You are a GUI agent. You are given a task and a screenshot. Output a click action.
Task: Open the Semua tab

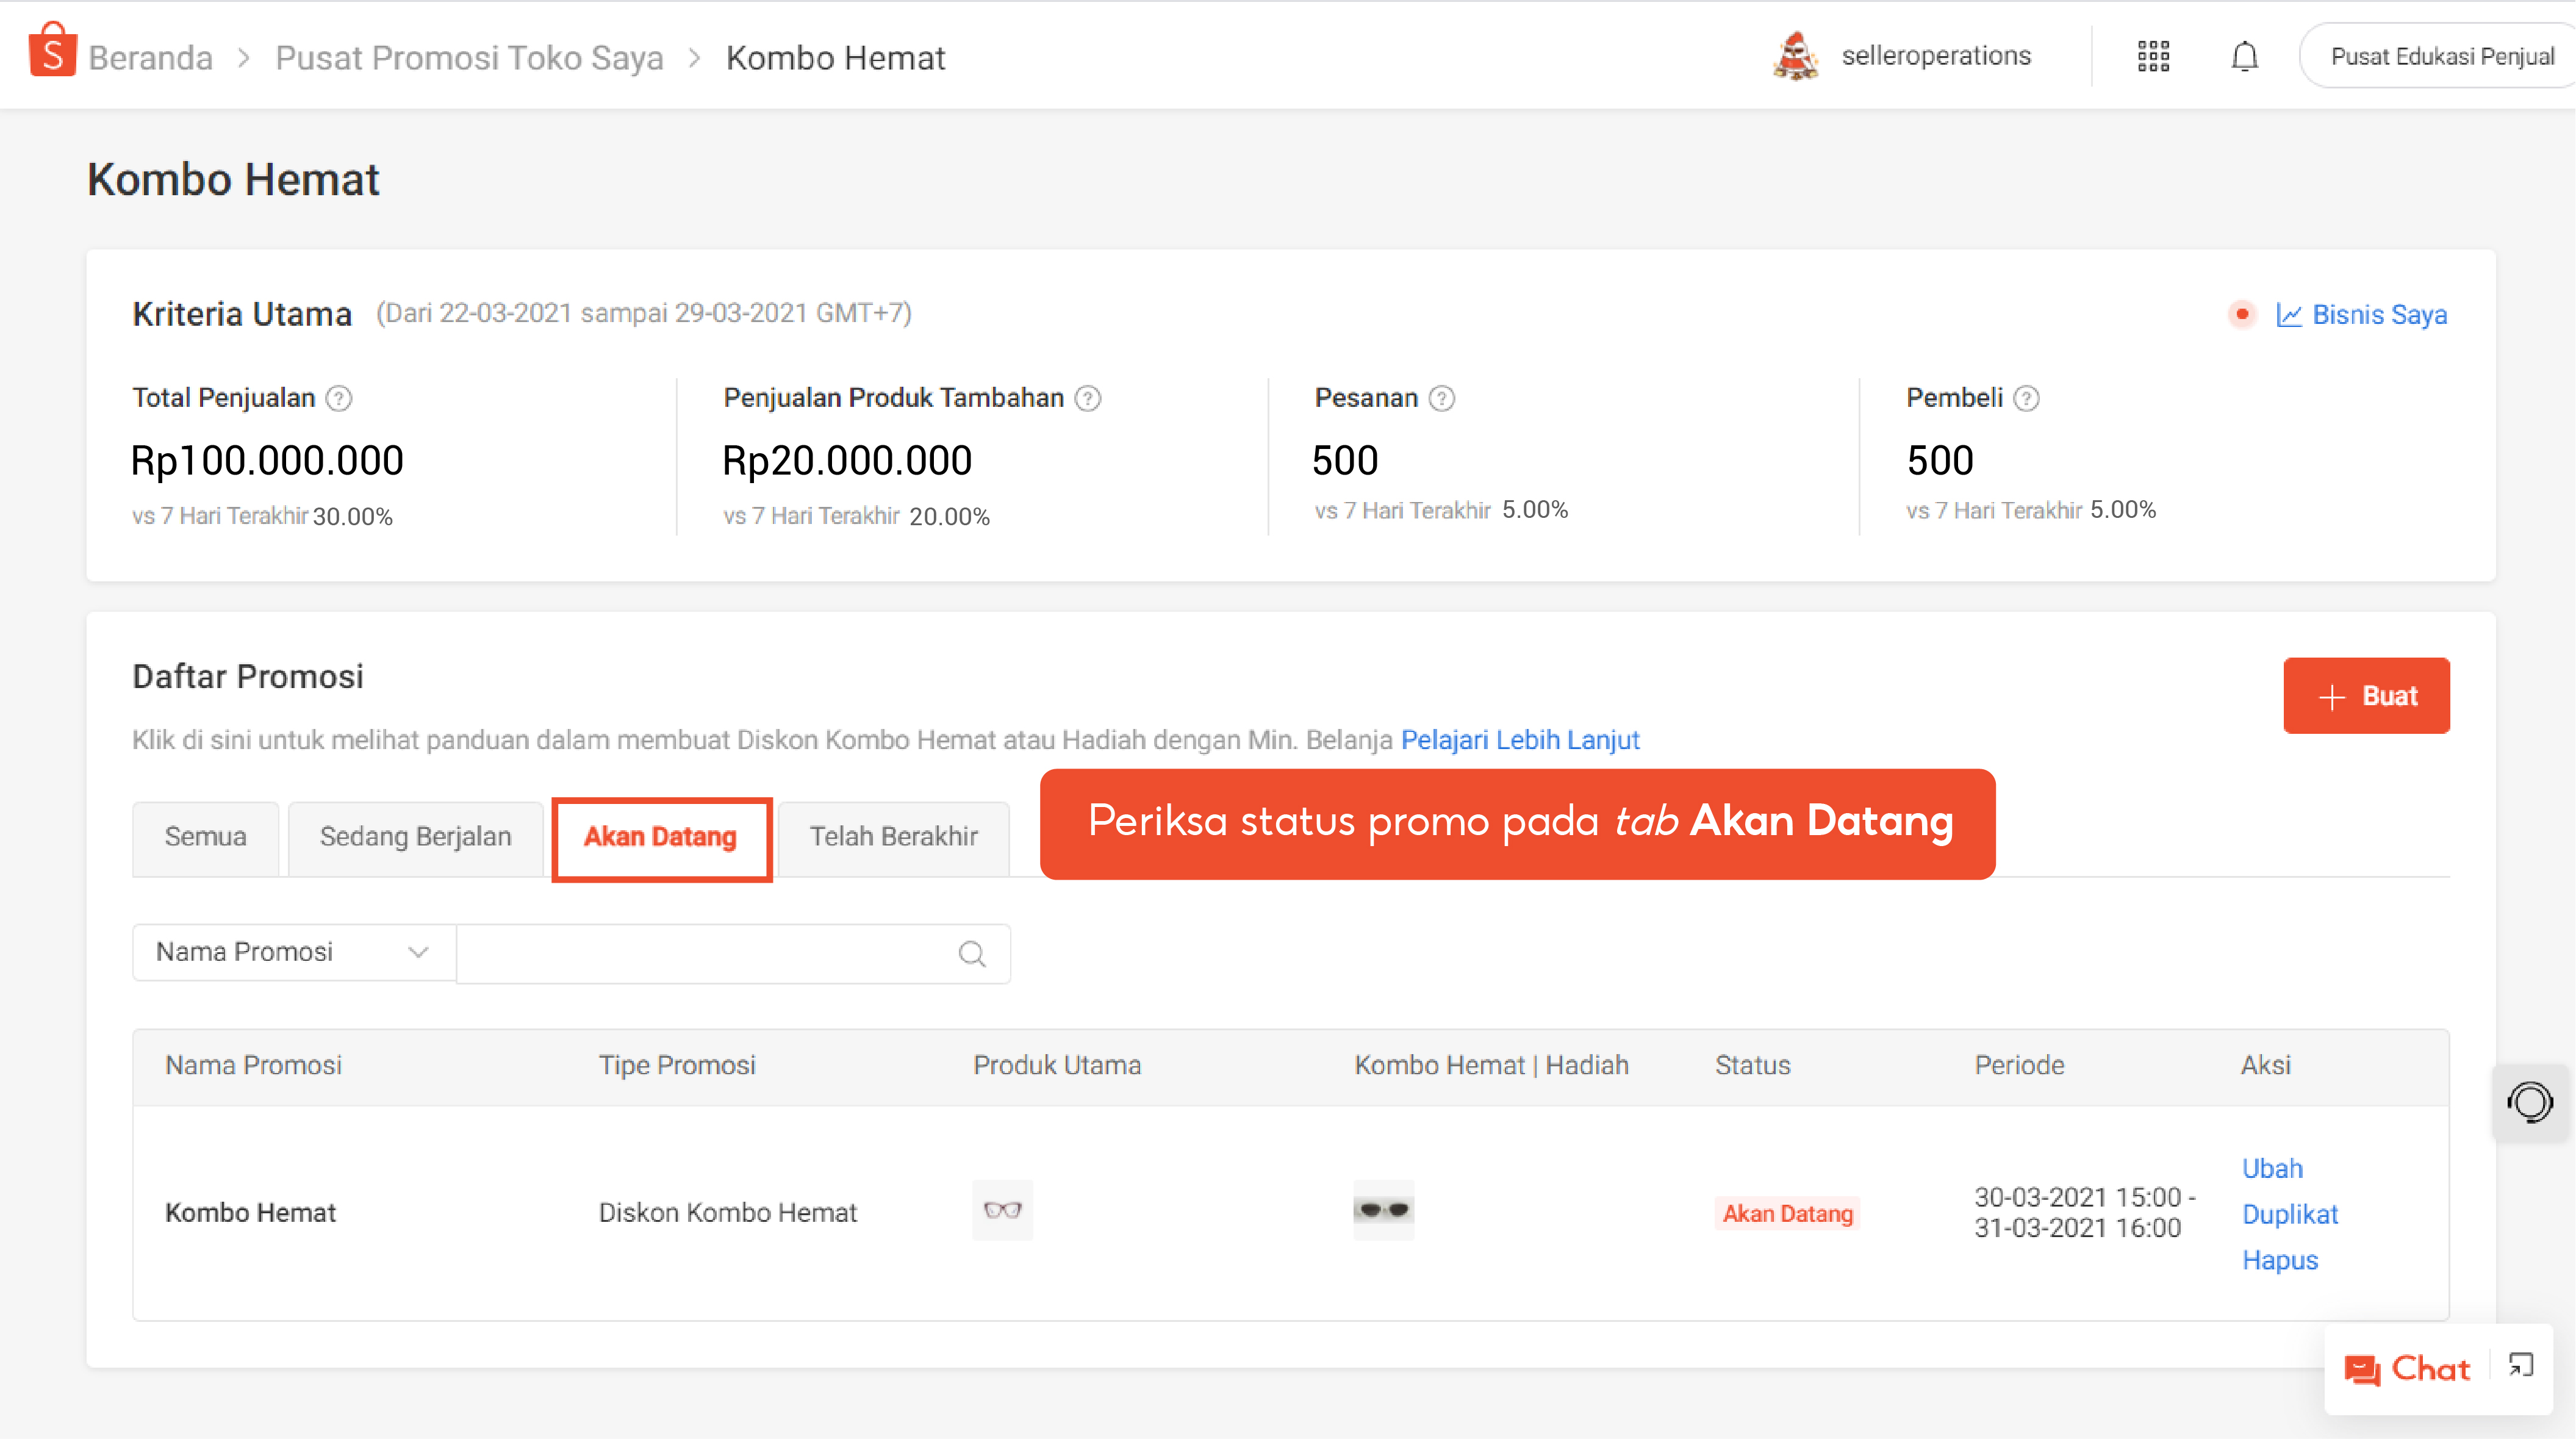point(205,836)
